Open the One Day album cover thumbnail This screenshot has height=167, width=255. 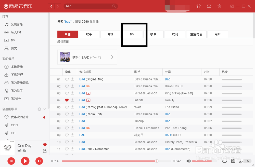pyautogui.click(x=7, y=147)
